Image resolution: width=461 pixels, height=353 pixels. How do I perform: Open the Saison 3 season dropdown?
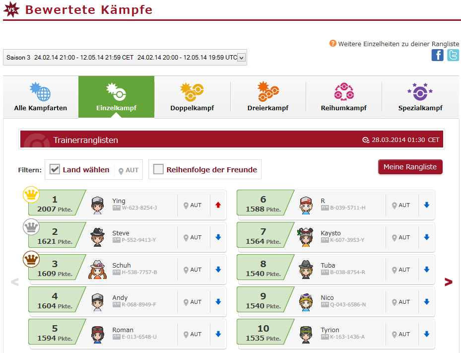point(125,58)
